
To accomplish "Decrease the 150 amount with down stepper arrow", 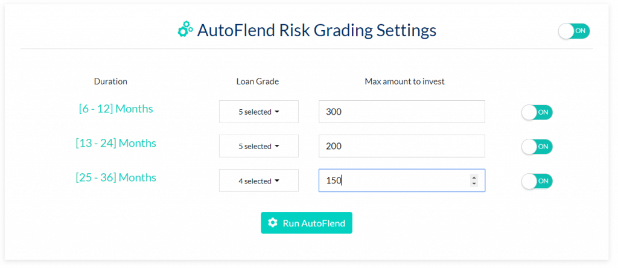I will click(474, 183).
